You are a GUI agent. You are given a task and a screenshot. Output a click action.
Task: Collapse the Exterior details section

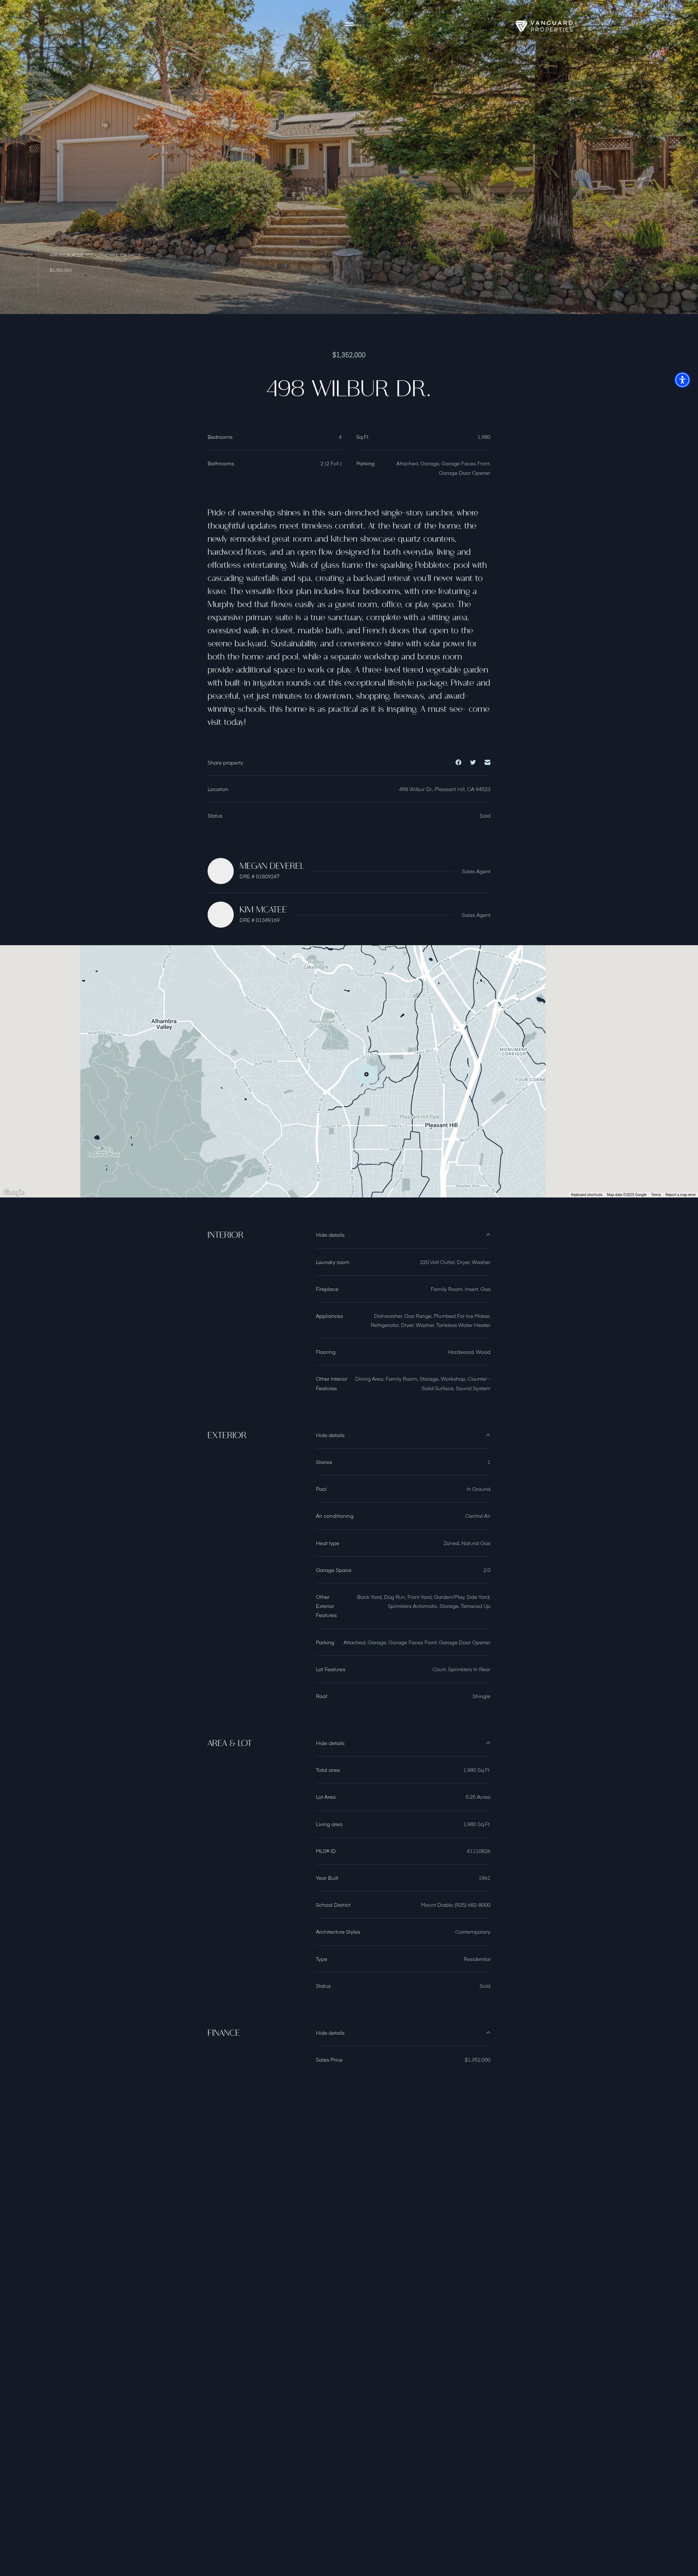[488, 1435]
